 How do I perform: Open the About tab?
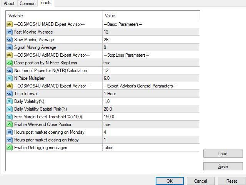point(9,3)
